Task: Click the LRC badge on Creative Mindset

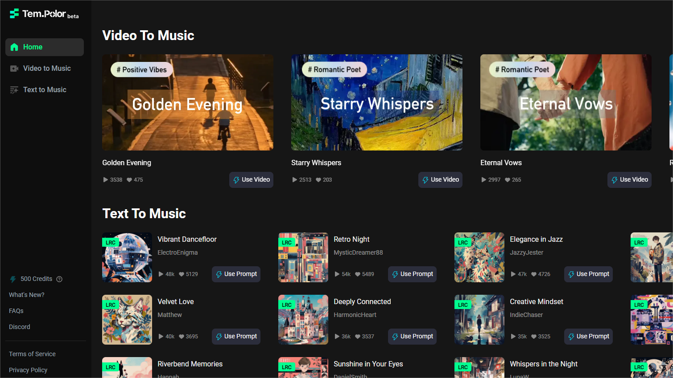Action: (x=463, y=305)
